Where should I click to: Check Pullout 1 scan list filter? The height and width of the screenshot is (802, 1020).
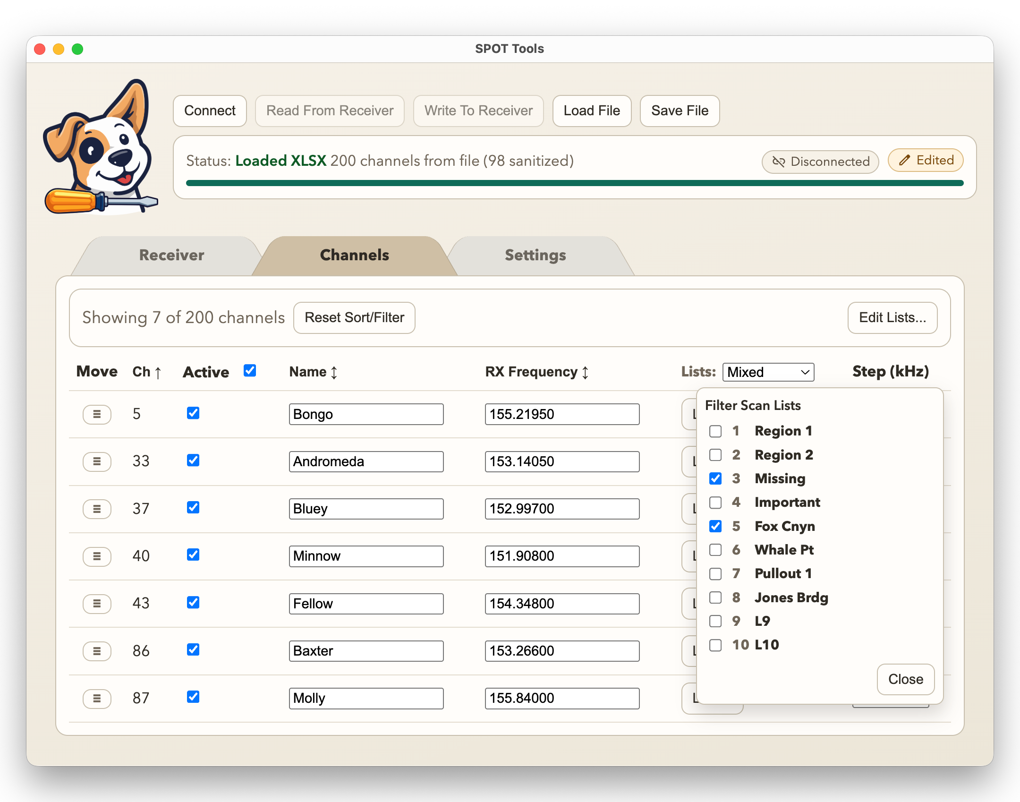click(715, 574)
